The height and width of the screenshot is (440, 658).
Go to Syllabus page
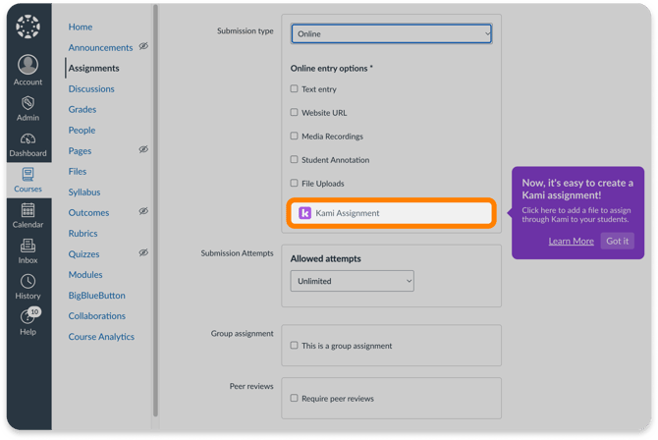[84, 192]
